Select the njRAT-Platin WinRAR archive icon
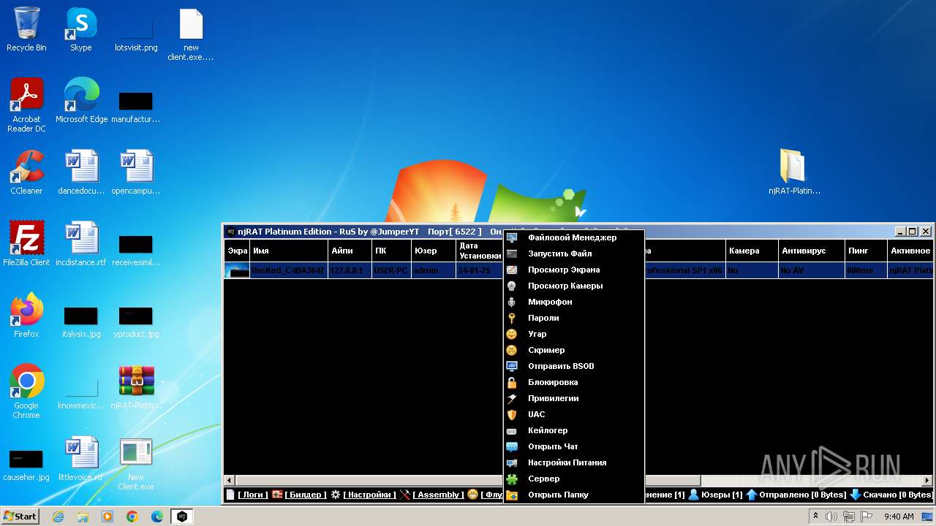The width and height of the screenshot is (936, 526). [136, 388]
